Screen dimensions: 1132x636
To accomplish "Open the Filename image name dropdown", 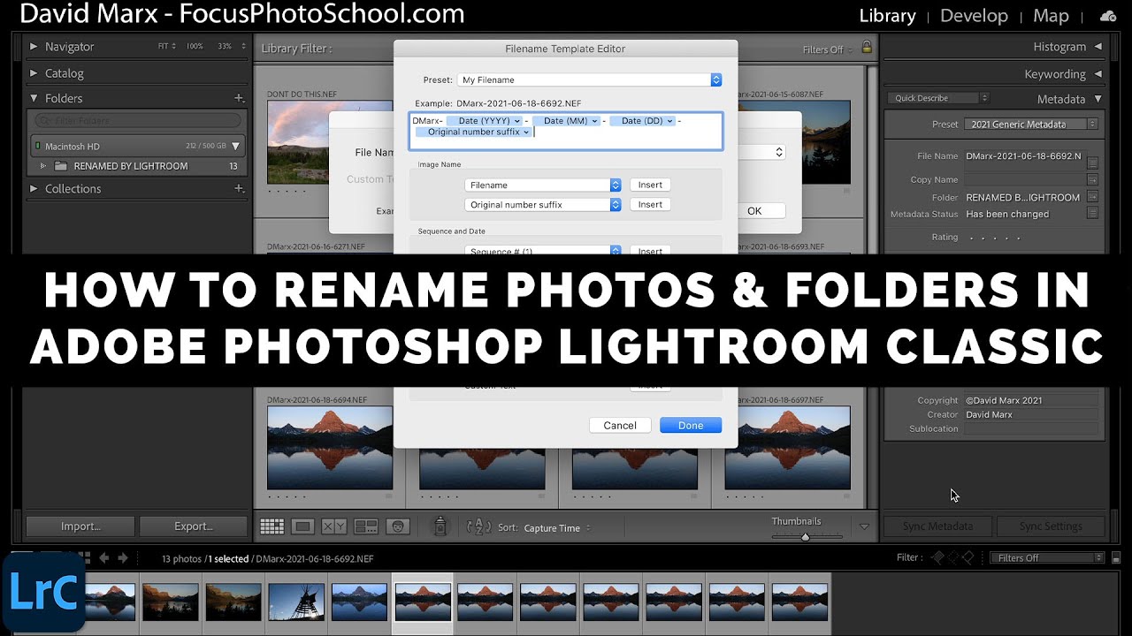I will (x=542, y=185).
